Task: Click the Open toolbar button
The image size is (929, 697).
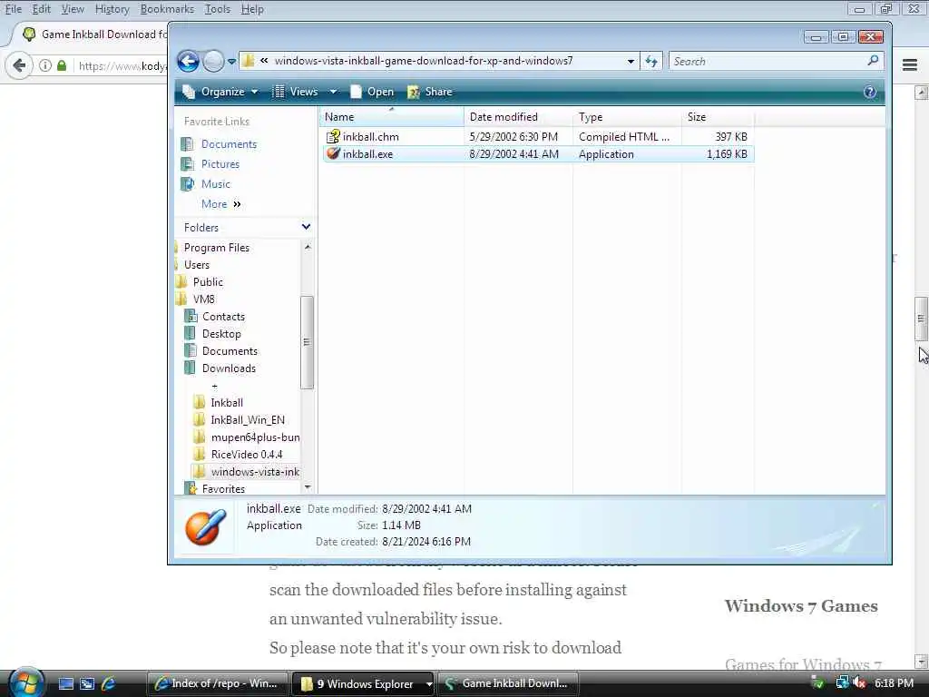Action: (372, 92)
